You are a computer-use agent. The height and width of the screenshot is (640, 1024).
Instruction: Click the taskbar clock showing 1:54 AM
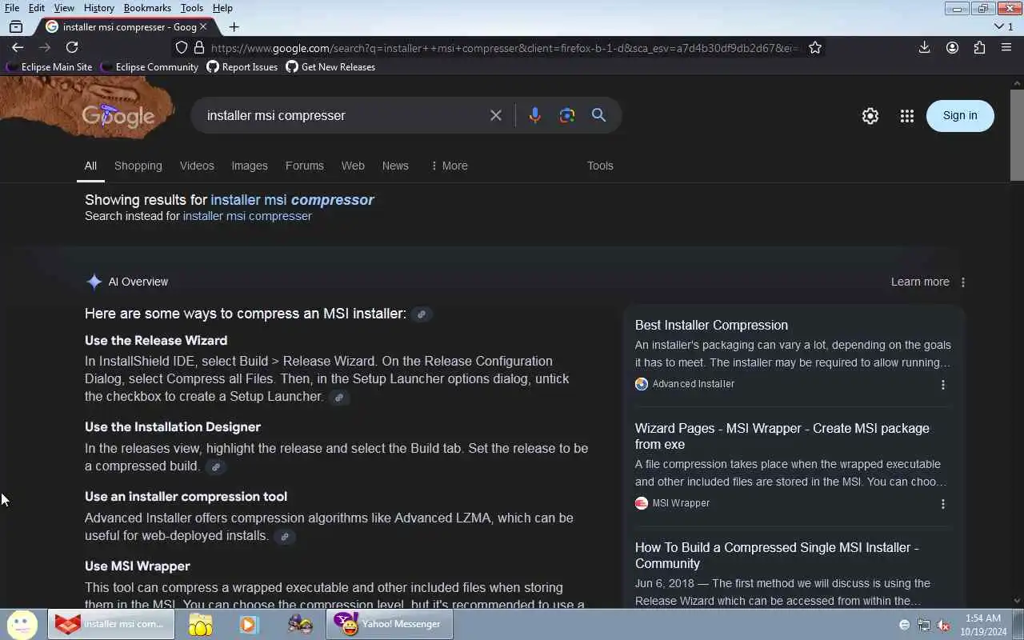(x=982, y=624)
